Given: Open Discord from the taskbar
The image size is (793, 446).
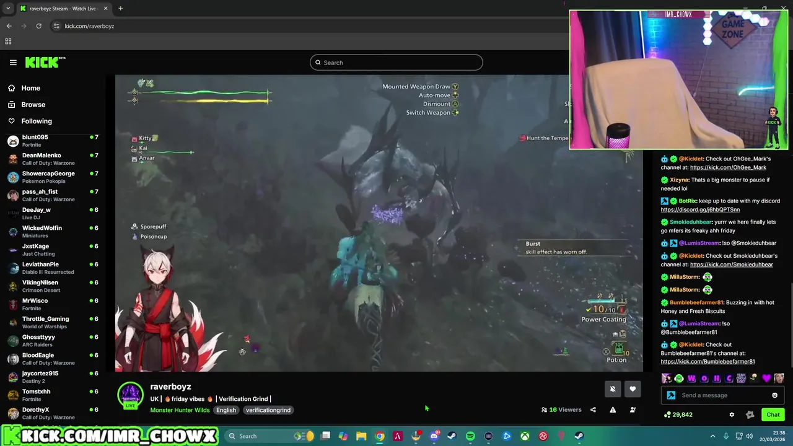Looking at the screenshot, I should 434,436.
